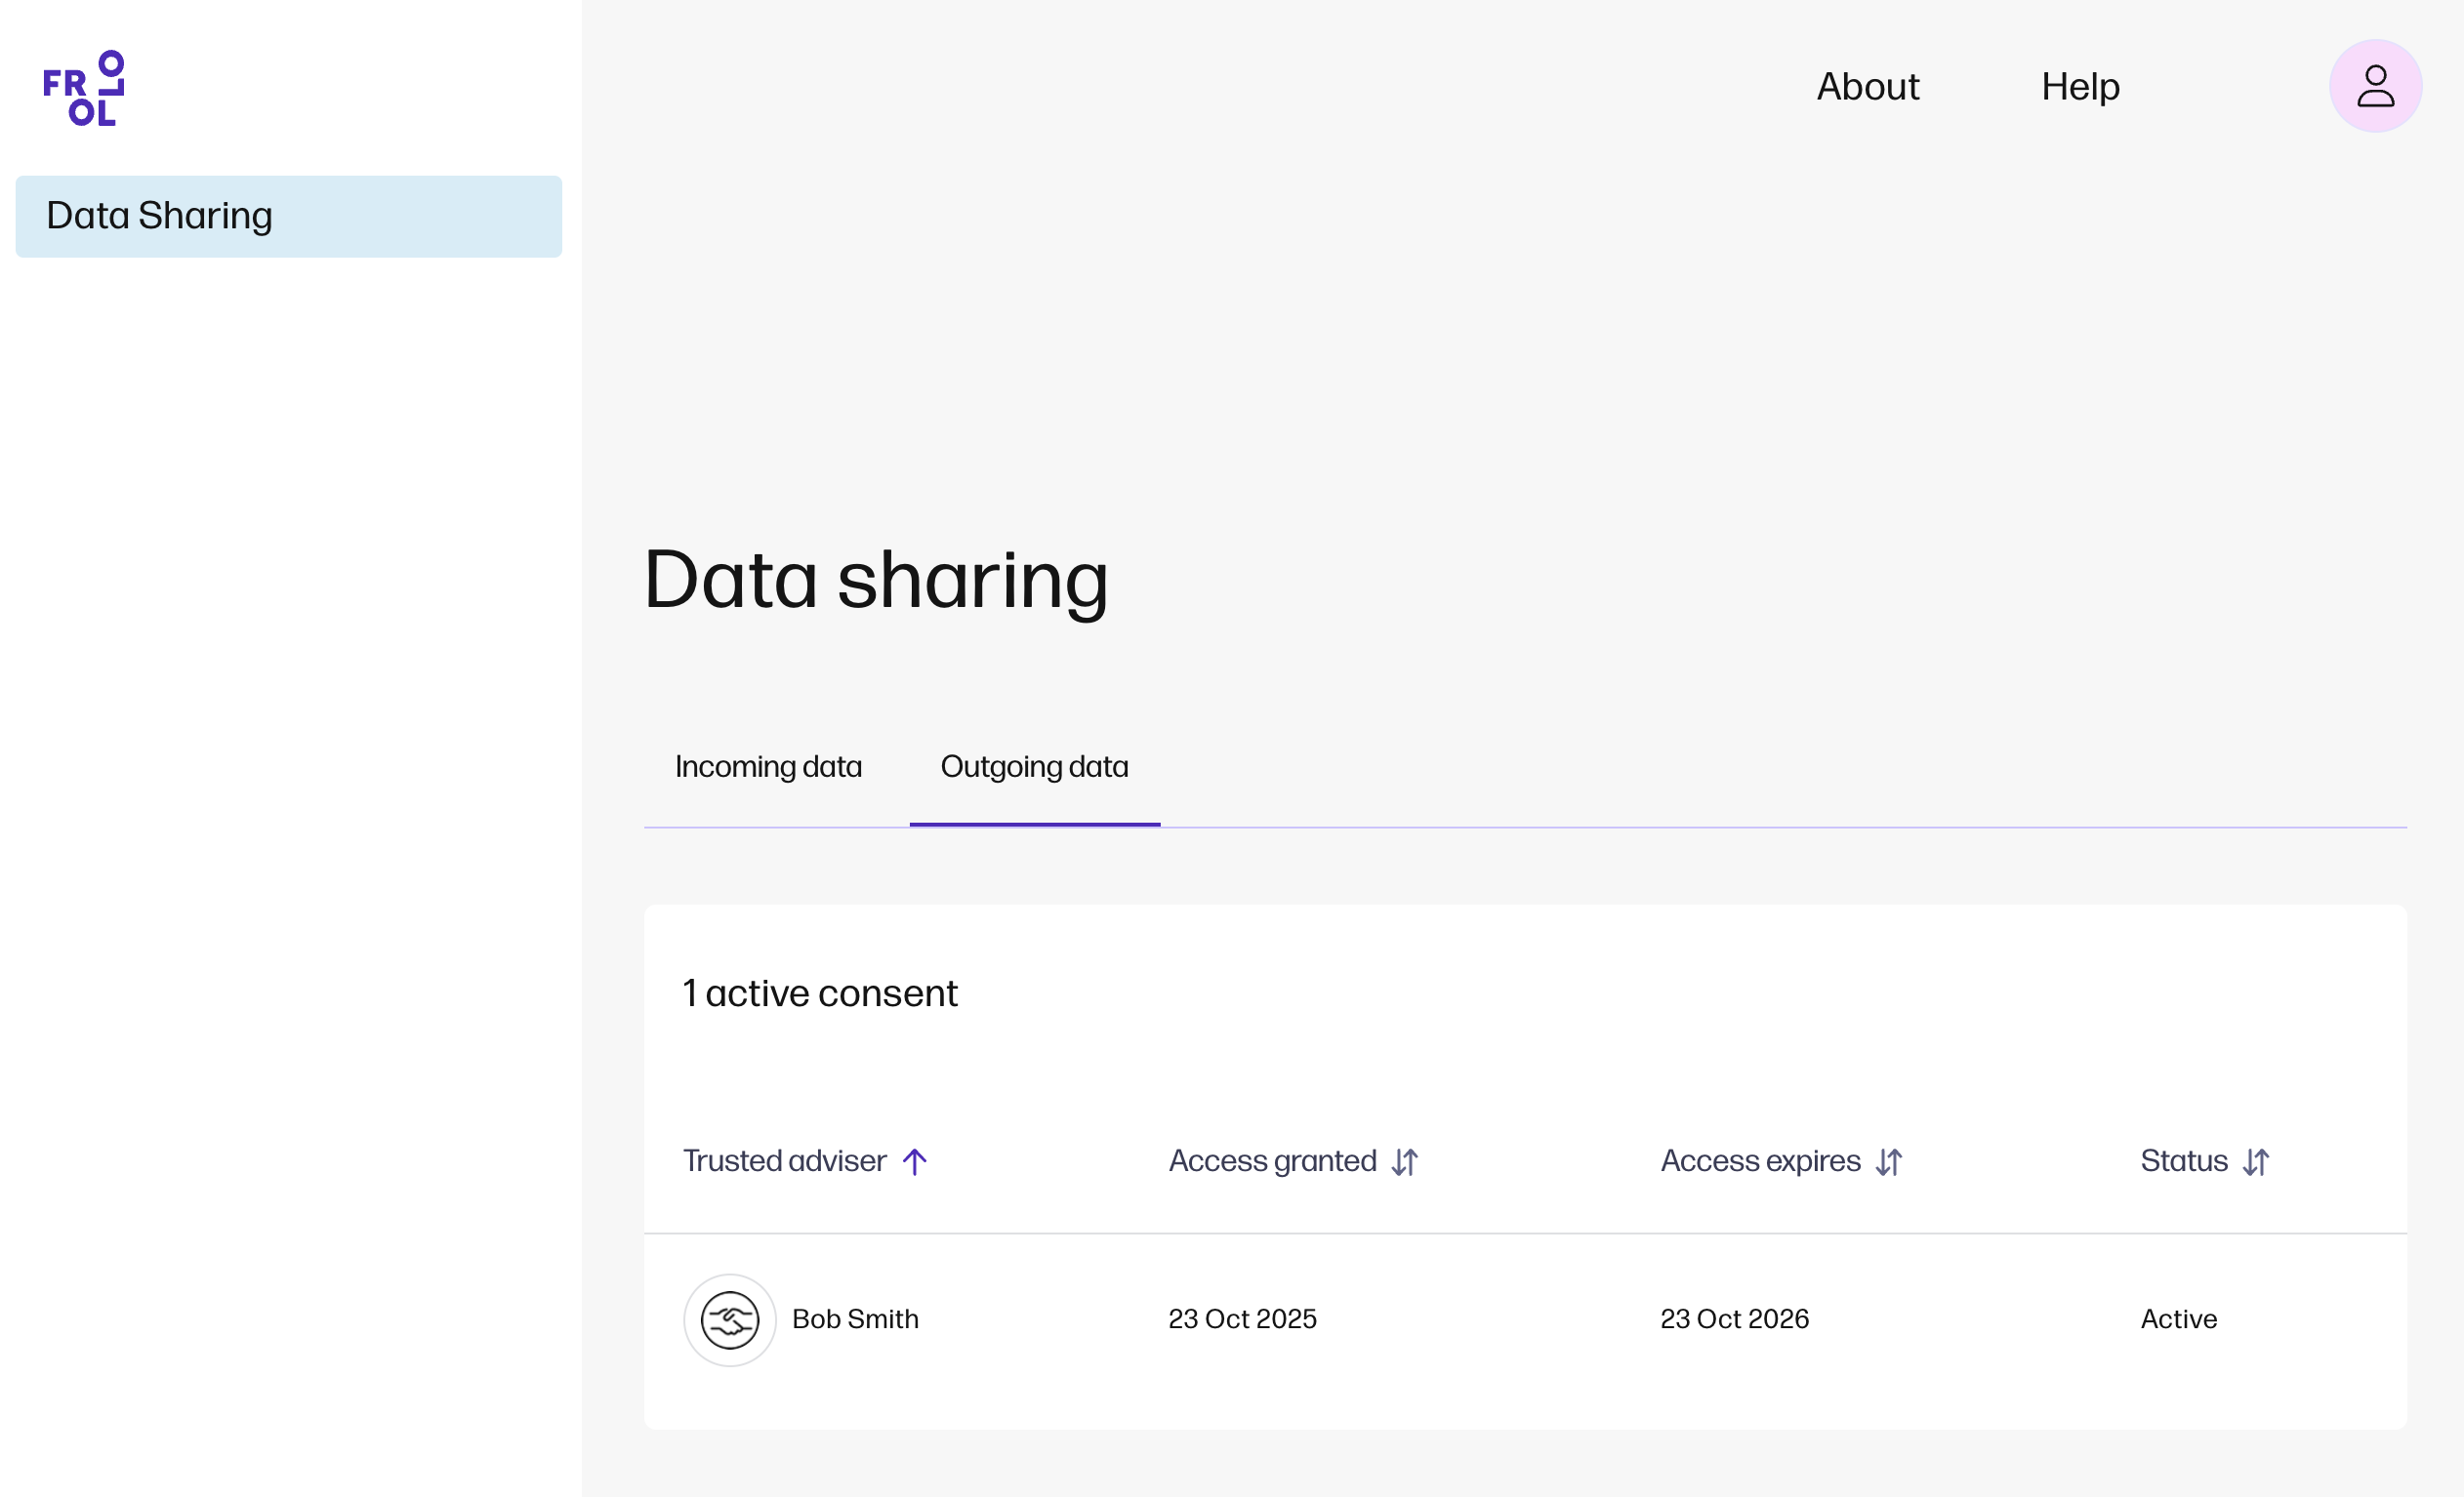Sort by Status column header
2464x1497 pixels.
pyautogui.click(x=2183, y=1161)
